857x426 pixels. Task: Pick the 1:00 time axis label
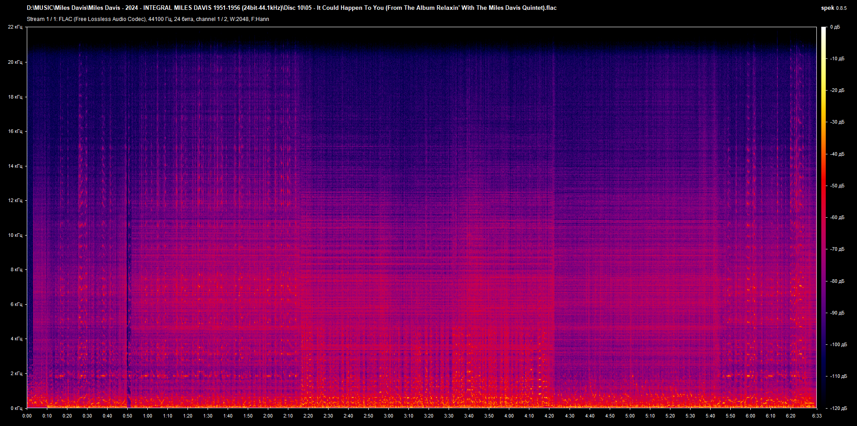click(147, 416)
